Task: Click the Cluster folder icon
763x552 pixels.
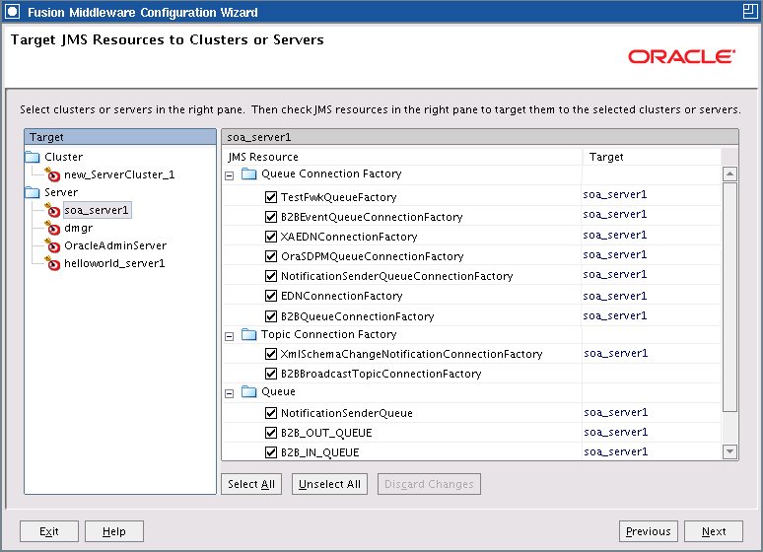Action: point(33,157)
